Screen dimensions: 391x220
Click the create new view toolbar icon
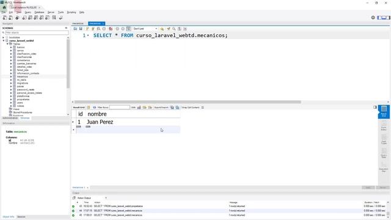coord(35,18)
